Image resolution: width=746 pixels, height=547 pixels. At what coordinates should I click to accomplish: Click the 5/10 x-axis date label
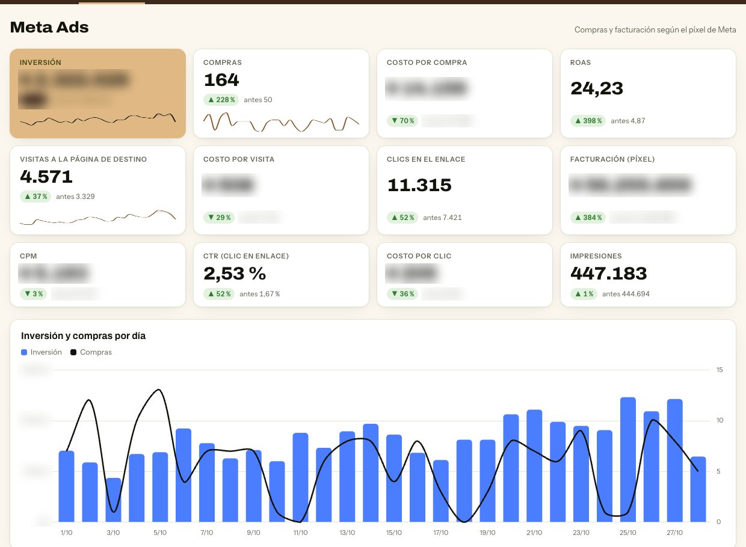click(159, 533)
